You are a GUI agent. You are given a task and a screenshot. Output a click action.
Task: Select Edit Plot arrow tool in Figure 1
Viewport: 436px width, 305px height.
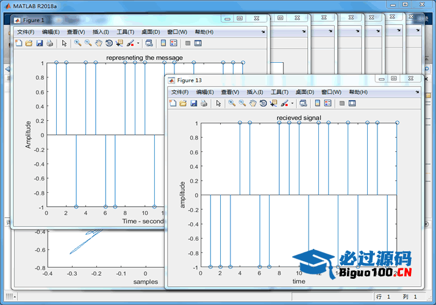click(x=64, y=43)
